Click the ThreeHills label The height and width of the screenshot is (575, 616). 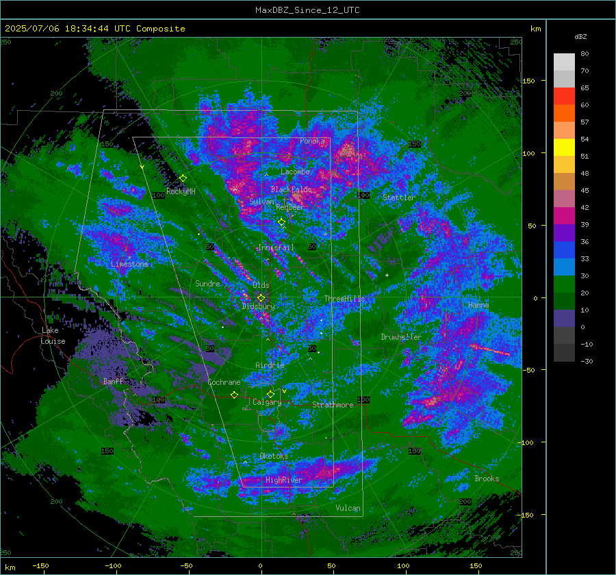pyautogui.click(x=344, y=299)
